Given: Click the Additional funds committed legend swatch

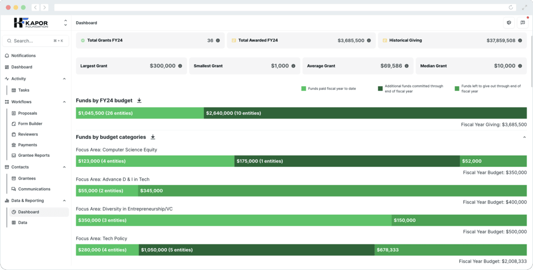Looking at the screenshot, I should point(381,88).
